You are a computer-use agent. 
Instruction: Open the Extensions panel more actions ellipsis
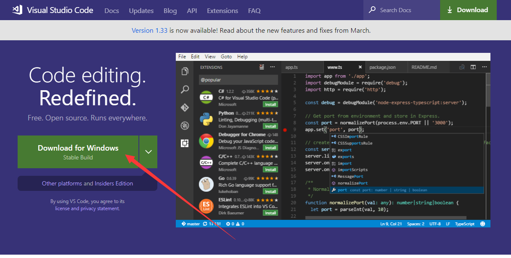pos(272,67)
